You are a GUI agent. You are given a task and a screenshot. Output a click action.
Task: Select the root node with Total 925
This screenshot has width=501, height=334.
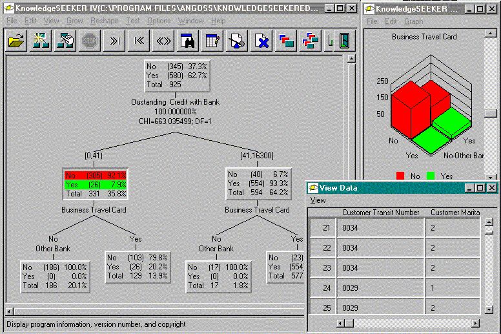click(x=177, y=76)
